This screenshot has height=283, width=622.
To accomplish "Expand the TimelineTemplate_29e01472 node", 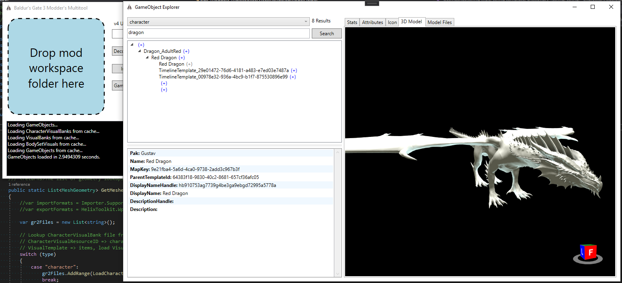I will click(x=294, y=70).
